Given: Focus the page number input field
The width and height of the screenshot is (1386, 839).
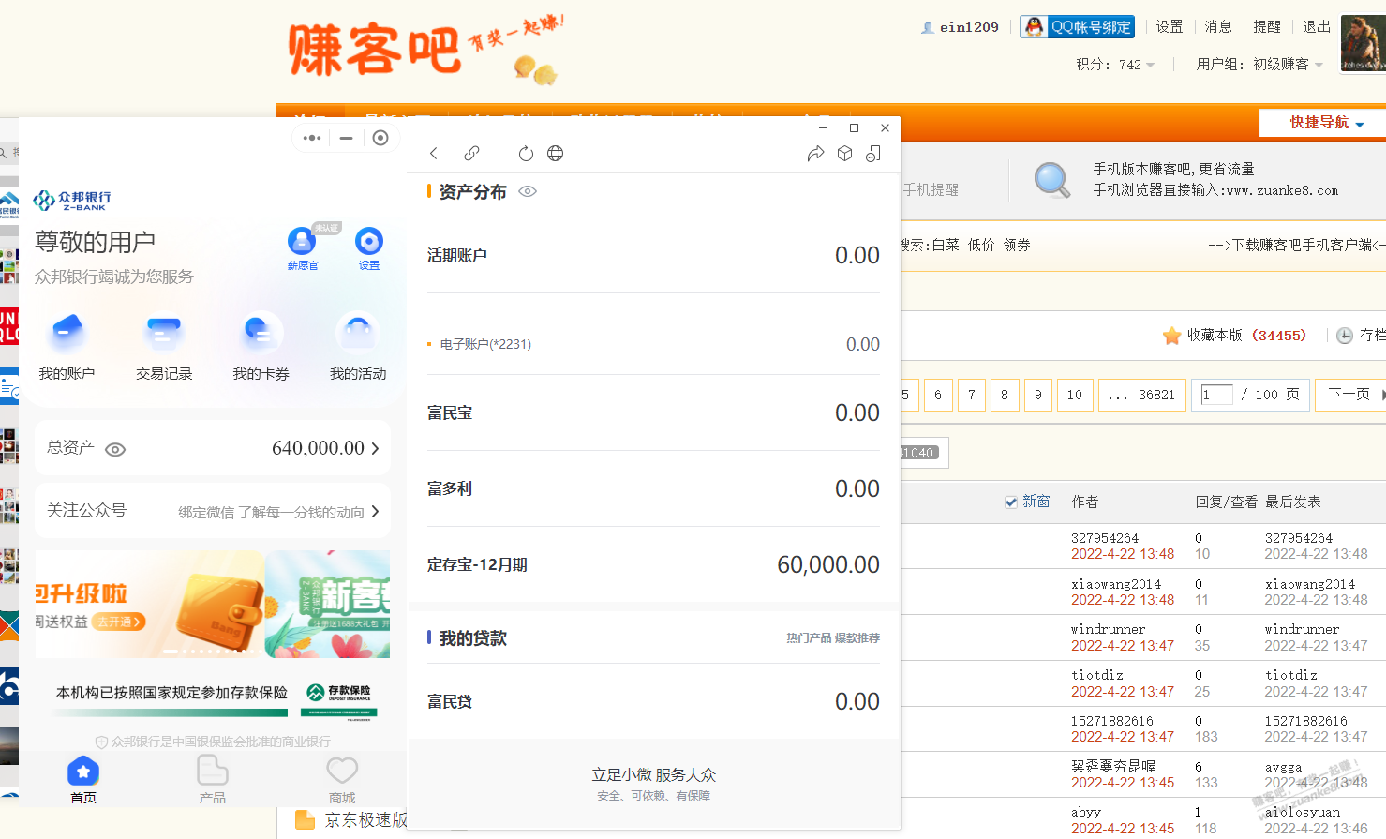Looking at the screenshot, I should point(1216,395).
